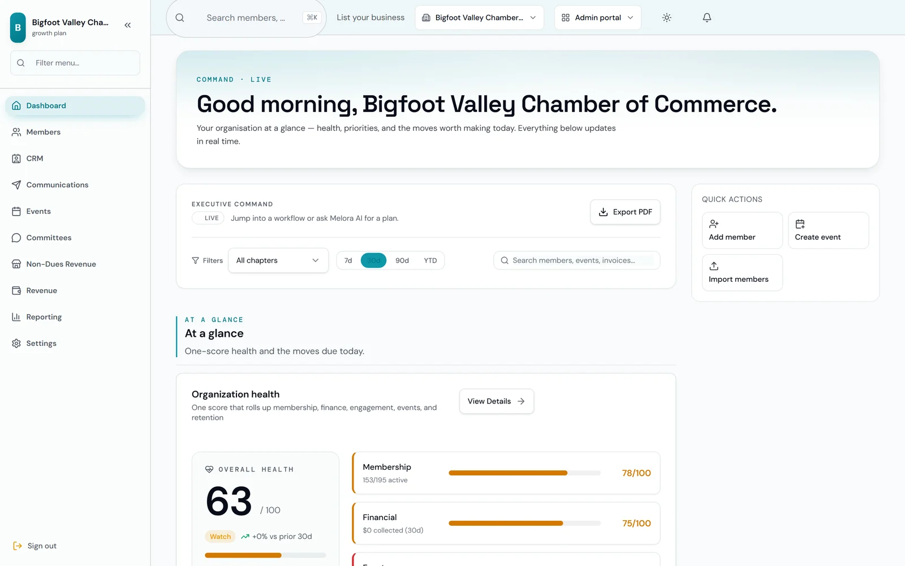Click the Watch status badge
The image size is (905, 566).
(x=221, y=537)
